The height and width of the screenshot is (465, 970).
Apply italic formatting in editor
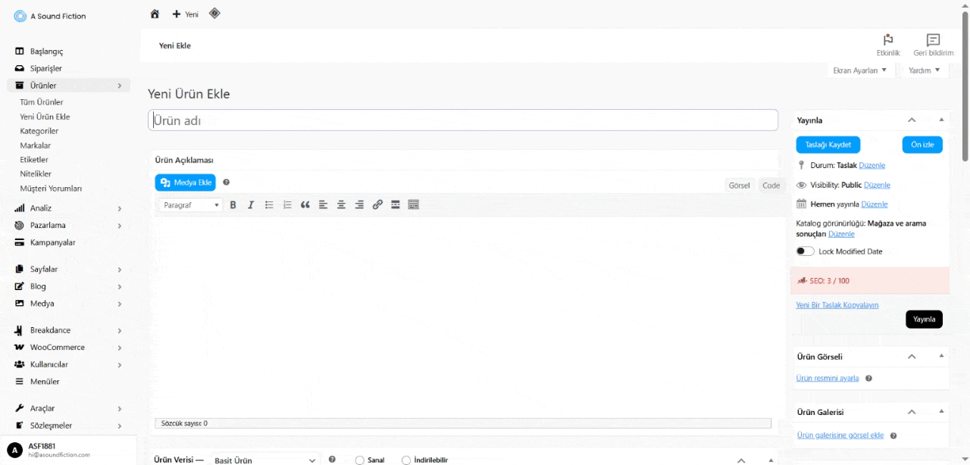[x=251, y=204]
